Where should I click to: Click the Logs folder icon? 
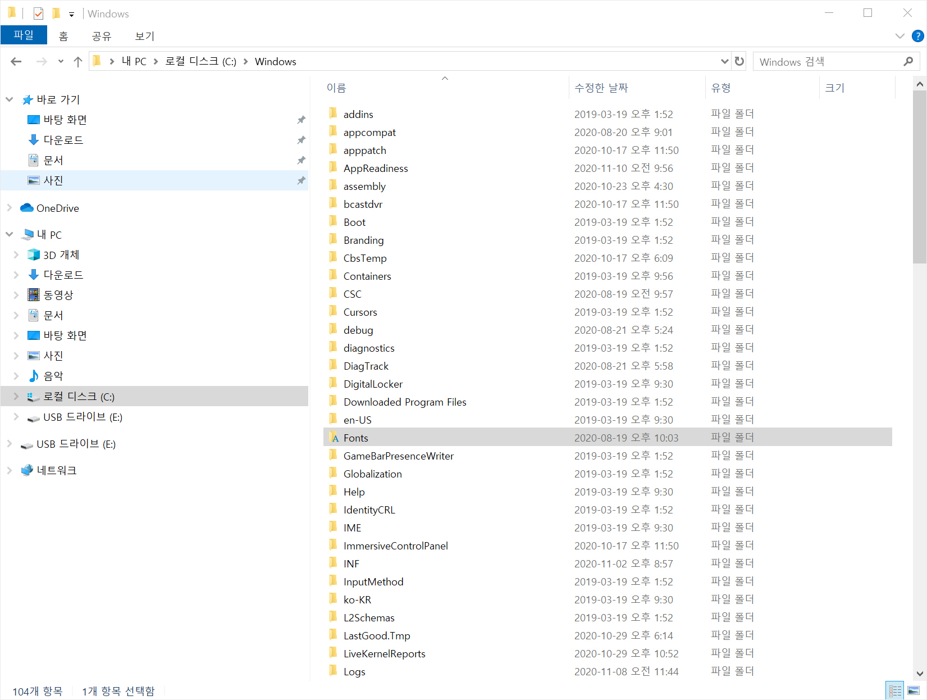[334, 671]
